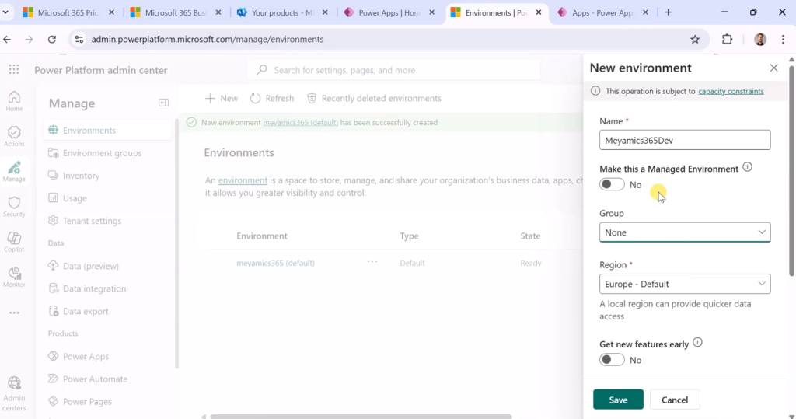Open the tab search dropdown arrow
The image size is (796, 419).
click(5, 12)
